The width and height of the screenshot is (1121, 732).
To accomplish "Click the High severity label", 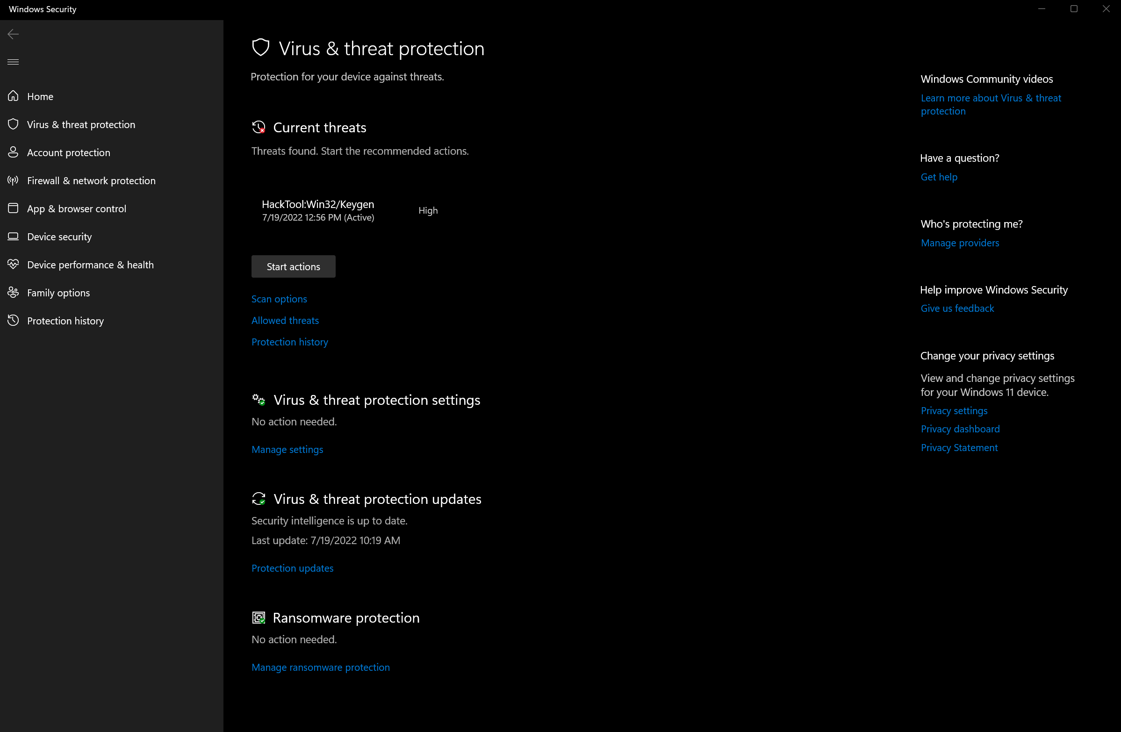I will tap(428, 210).
